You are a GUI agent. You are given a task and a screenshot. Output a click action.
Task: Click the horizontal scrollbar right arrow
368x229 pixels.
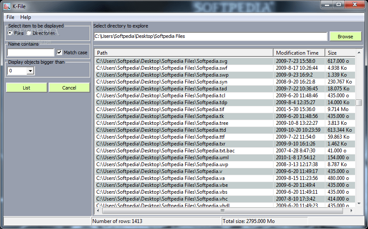click(351, 211)
